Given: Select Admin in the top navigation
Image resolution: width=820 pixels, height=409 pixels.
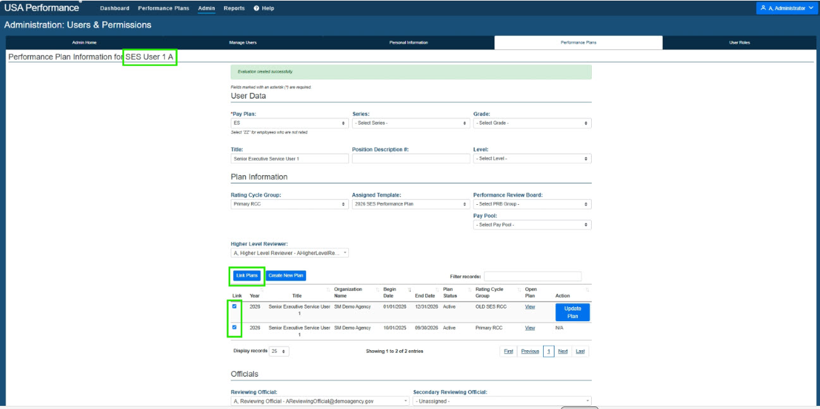Looking at the screenshot, I should [206, 8].
